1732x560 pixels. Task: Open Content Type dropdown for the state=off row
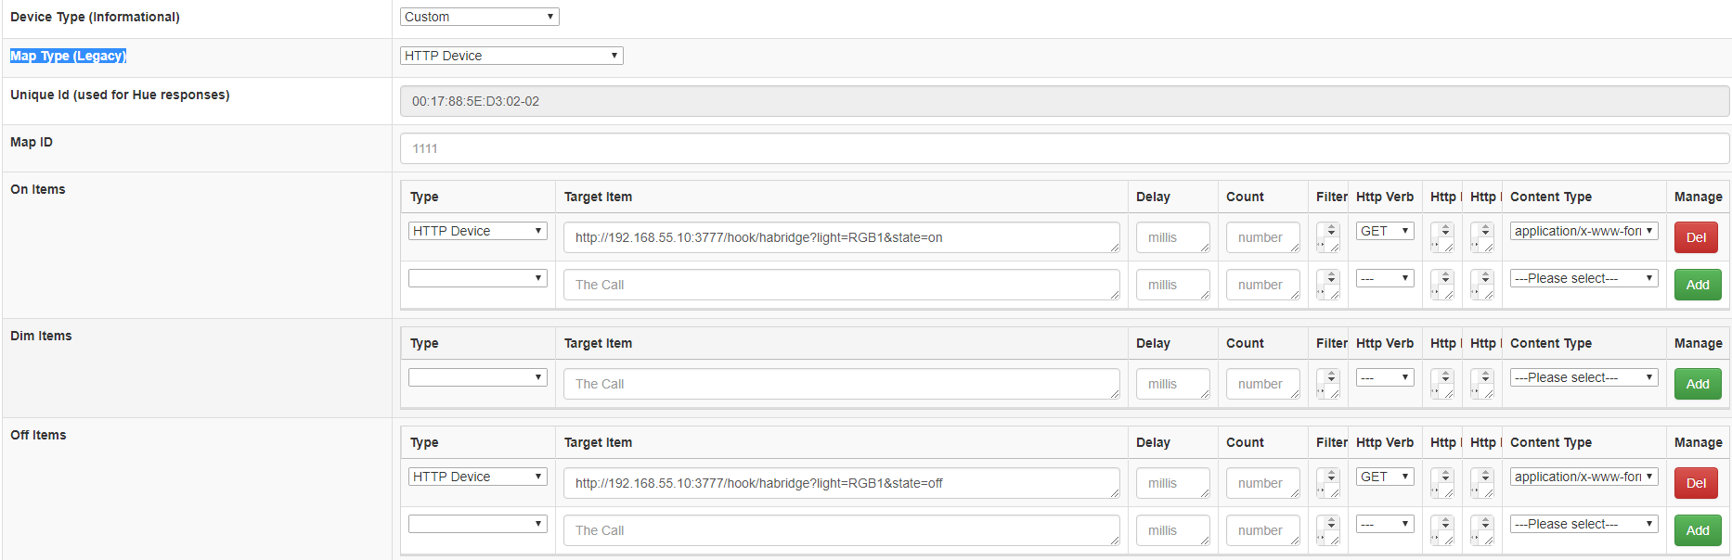[x=1583, y=477]
